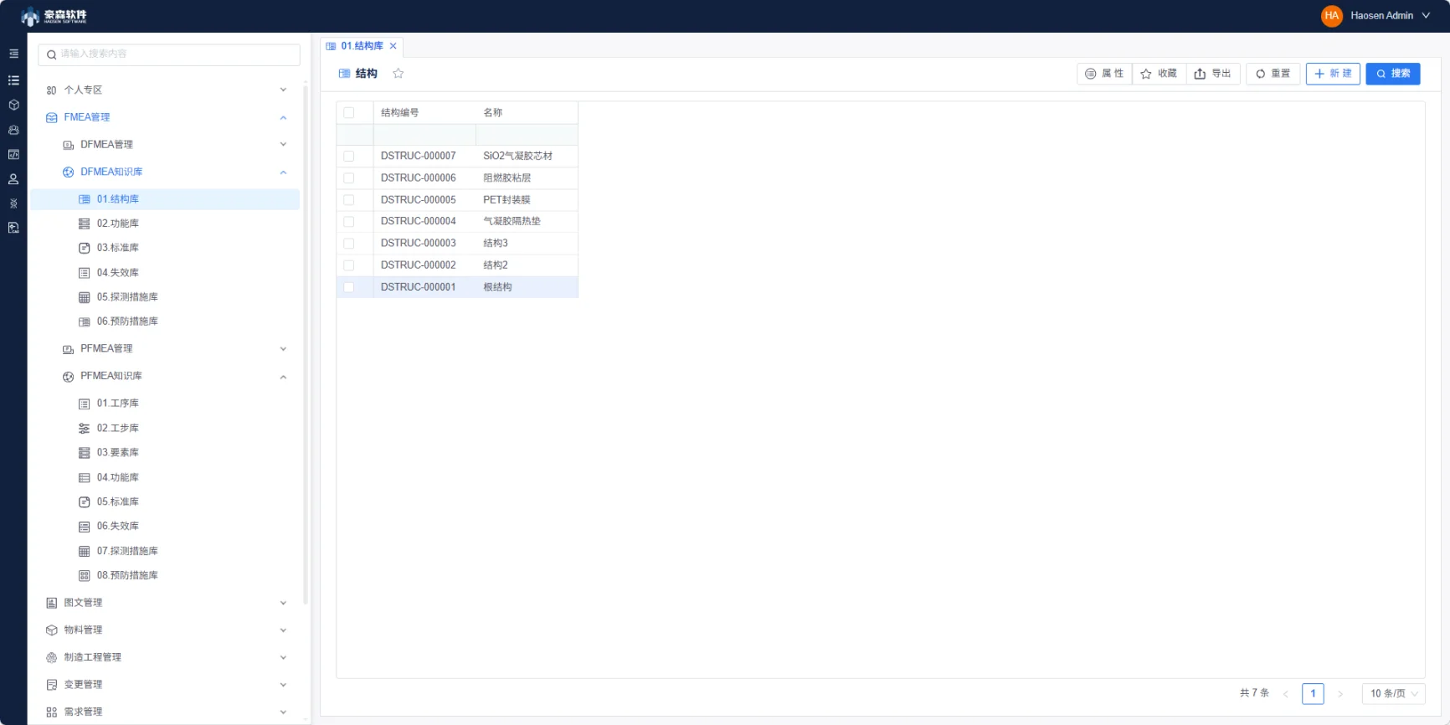Expand the PFMEA管理 chevron
The height and width of the screenshot is (725, 1450).
pos(283,349)
